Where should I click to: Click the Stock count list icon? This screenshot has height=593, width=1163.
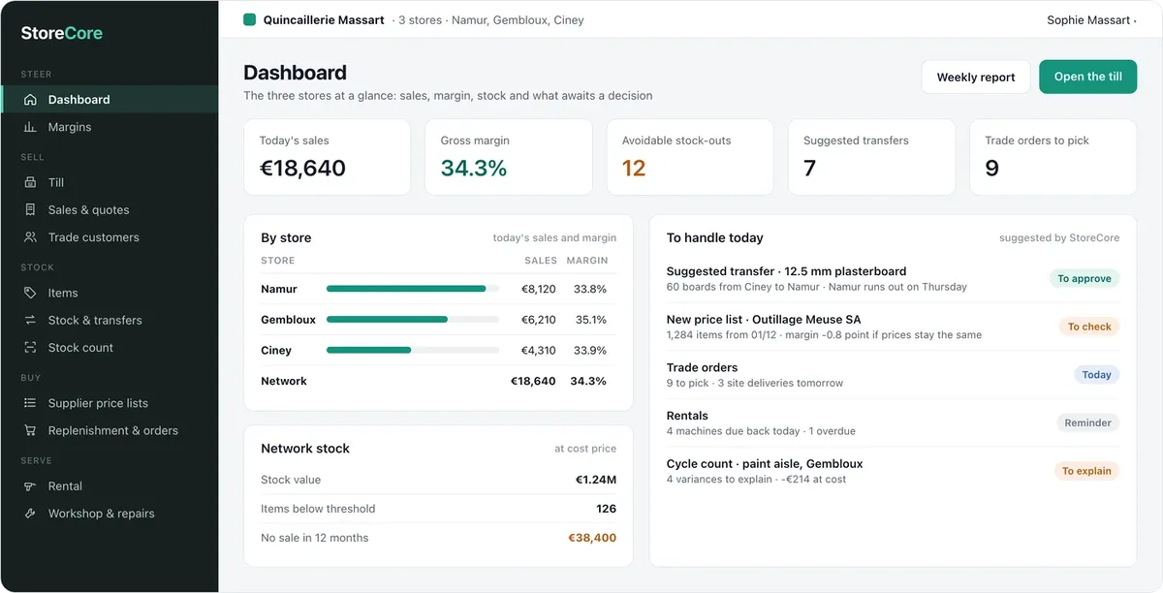pyautogui.click(x=30, y=348)
